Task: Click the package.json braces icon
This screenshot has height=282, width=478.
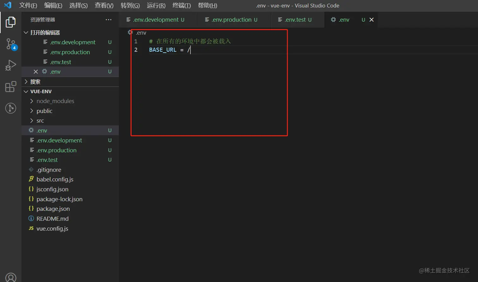Action: 31,209
